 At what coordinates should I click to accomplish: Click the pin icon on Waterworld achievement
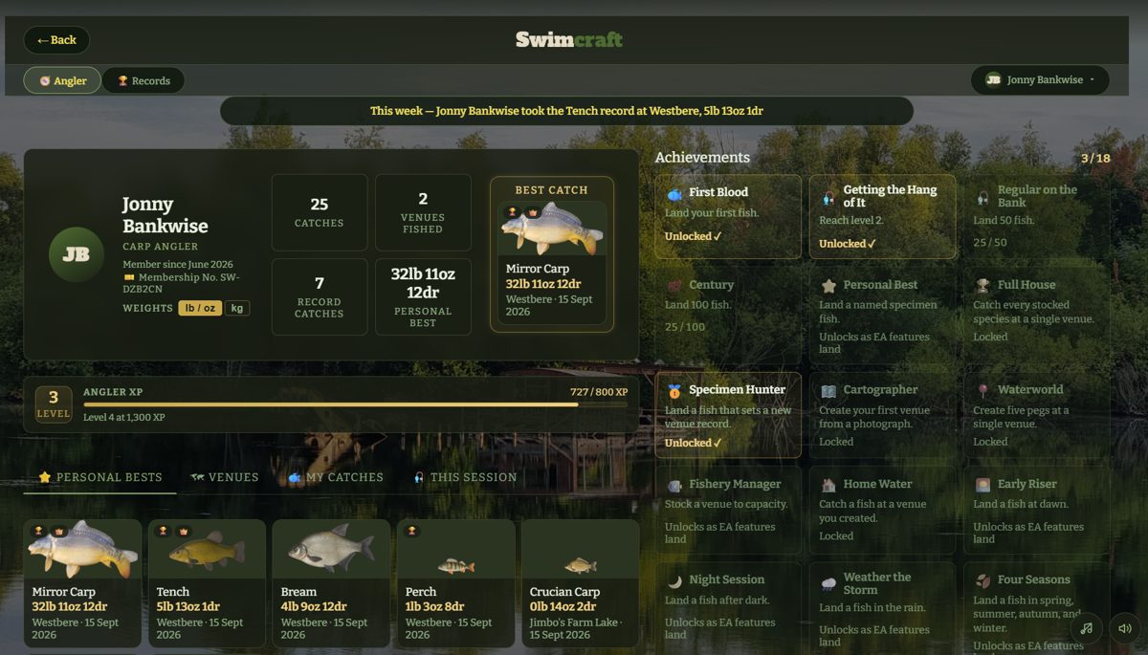coord(982,390)
